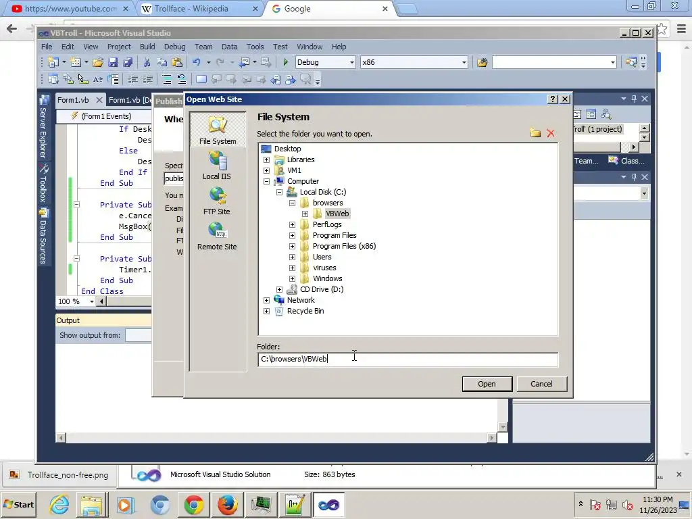
Task: Click Trollface_non-free.png download item
Action: pyautogui.click(x=59, y=475)
